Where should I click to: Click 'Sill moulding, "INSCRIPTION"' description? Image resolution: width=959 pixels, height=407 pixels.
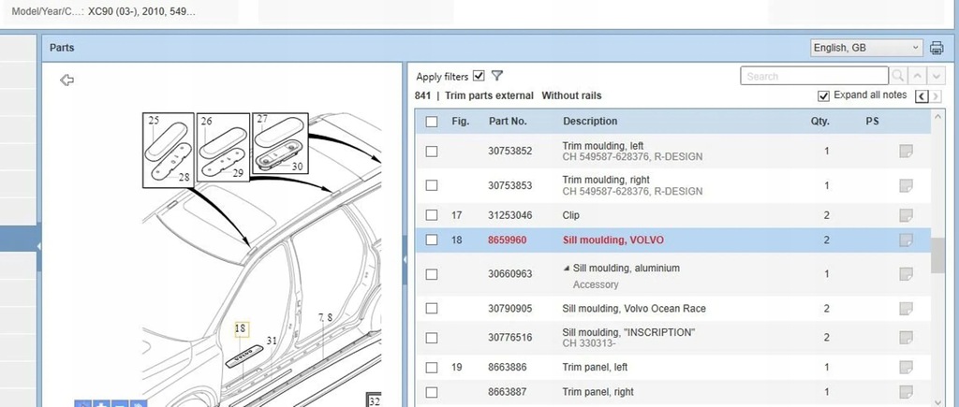click(628, 332)
